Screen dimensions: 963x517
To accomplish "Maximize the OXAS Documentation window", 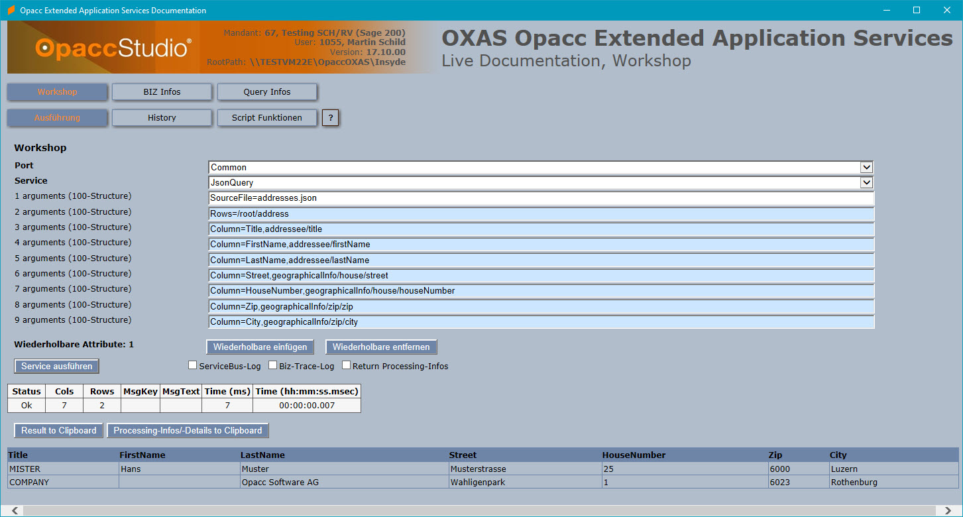I will coord(917,10).
